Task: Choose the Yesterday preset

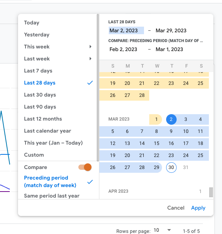Action: [x=57, y=35]
